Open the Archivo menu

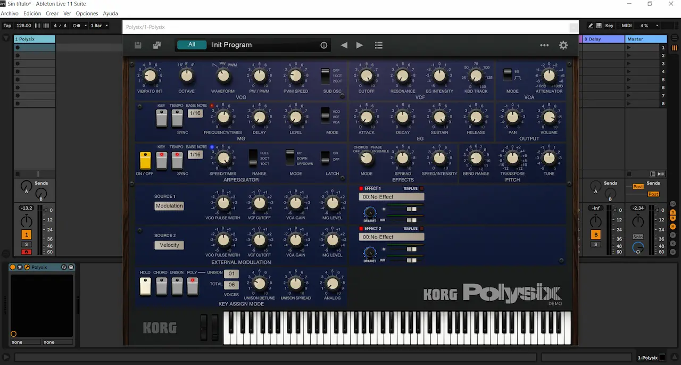tap(10, 13)
